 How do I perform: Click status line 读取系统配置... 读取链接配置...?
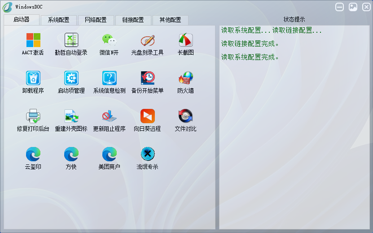[272, 30]
